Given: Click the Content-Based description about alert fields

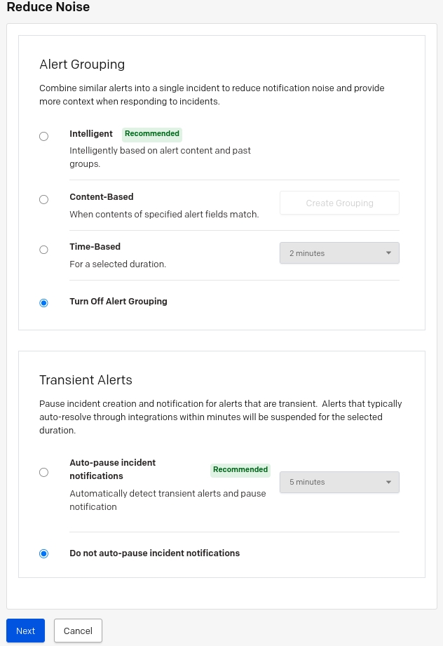Looking at the screenshot, I should pyautogui.click(x=164, y=215).
